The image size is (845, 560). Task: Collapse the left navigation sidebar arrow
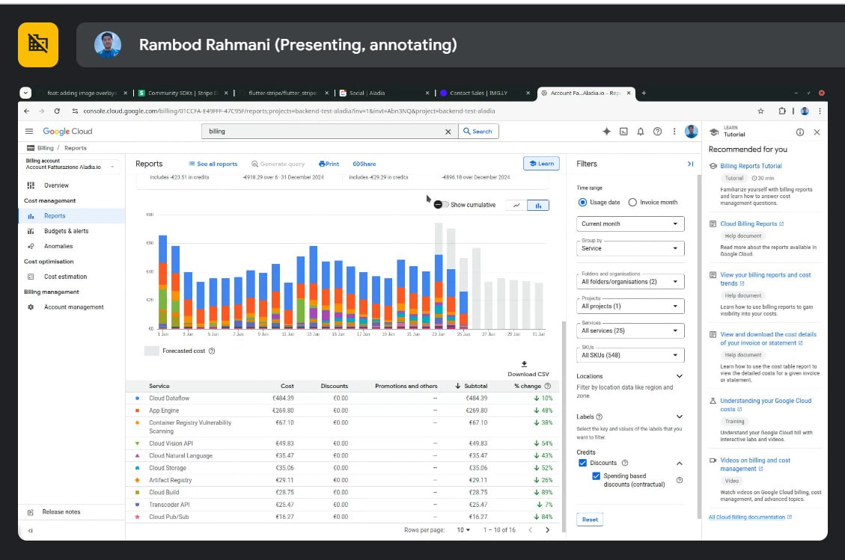click(x=30, y=530)
